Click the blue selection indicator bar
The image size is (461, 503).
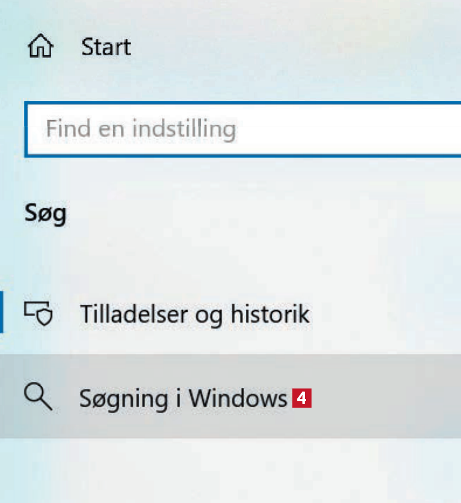[x=2, y=311]
